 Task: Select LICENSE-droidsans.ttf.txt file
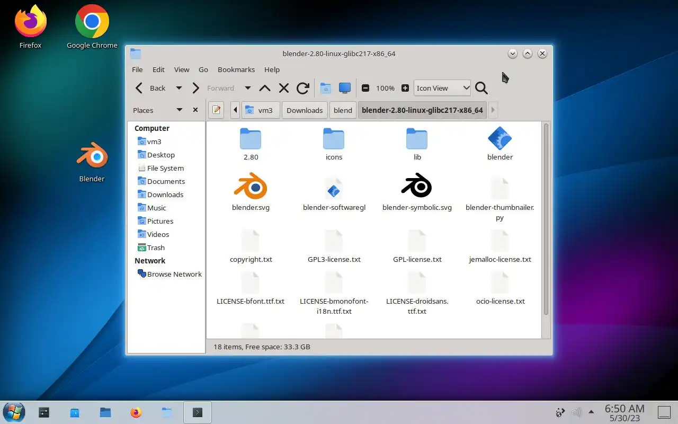[x=417, y=282]
